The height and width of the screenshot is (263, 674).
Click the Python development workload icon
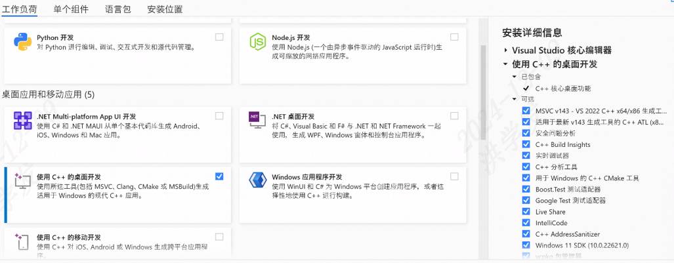[22, 42]
